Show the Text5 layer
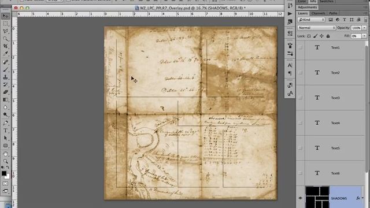370x208 pixels. click(300, 148)
